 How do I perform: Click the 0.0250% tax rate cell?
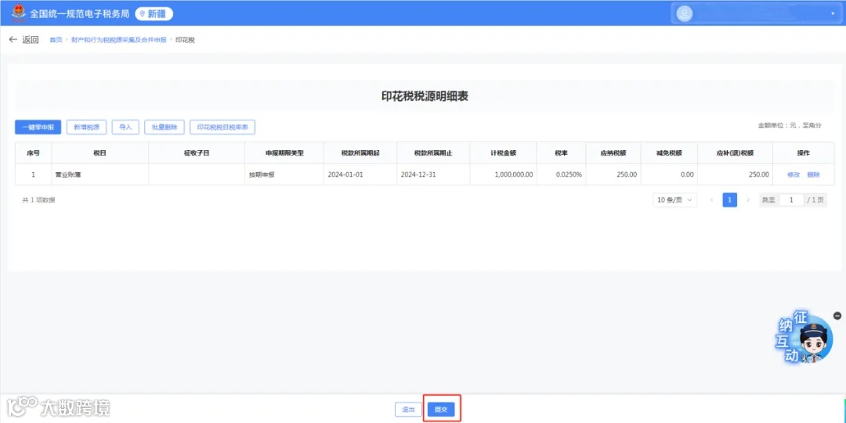point(561,174)
